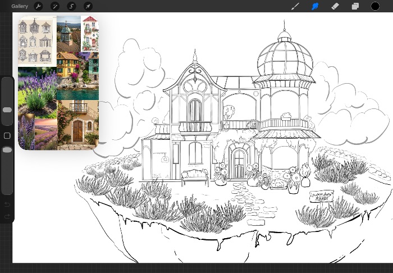Click the green copper dome reference photo
The height and width of the screenshot is (273, 393).
pos(68,34)
